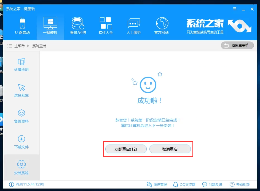Select 环境检测 in the sidebar
Screen dimensions: 260x191
[x=22, y=65]
